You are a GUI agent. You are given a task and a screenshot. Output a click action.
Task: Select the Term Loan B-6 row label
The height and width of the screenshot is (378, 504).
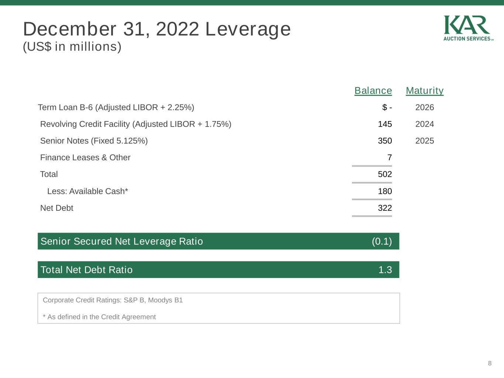pyautogui.click(x=116, y=107)
